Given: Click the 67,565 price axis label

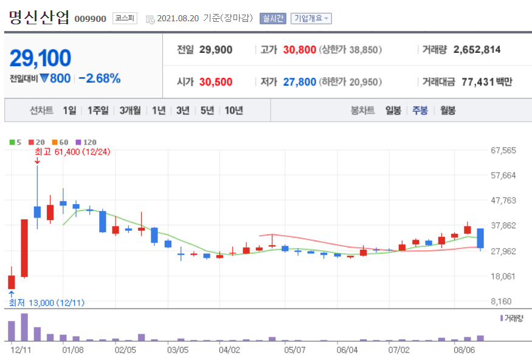Looking at the screenshot, I should pos(503,150).
